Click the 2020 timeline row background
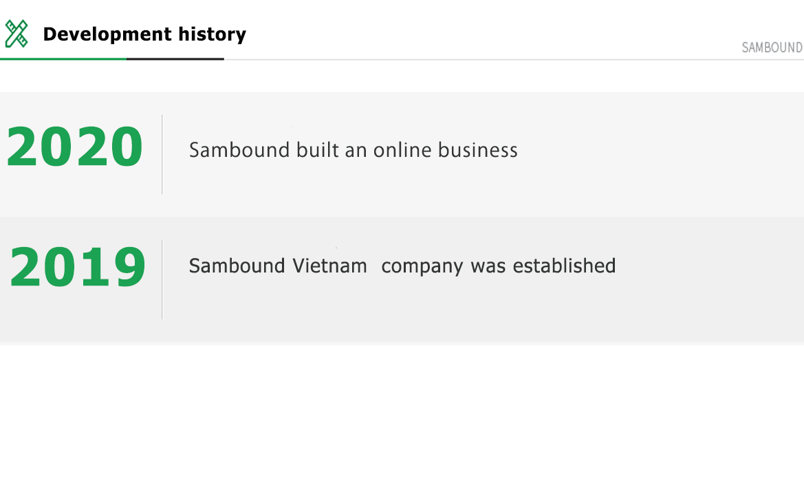The height and width of the screenshot is (481, 804). click(402, 154)
